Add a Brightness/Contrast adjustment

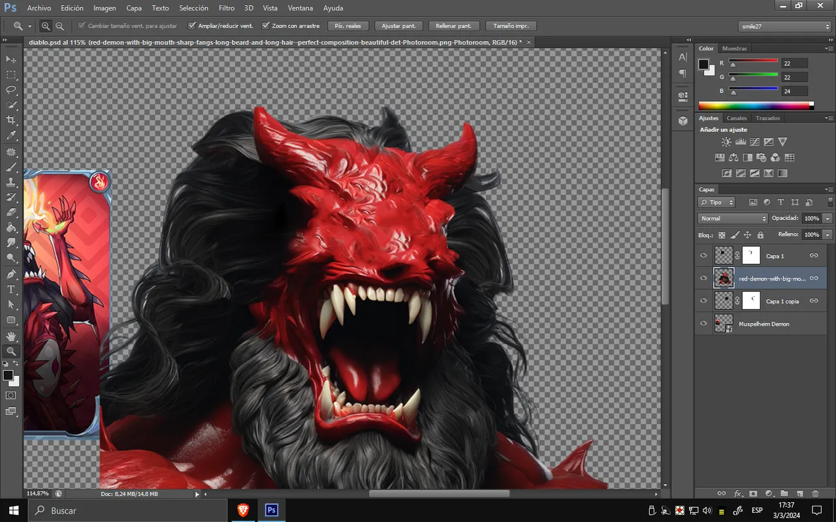(x=726, y=142)
